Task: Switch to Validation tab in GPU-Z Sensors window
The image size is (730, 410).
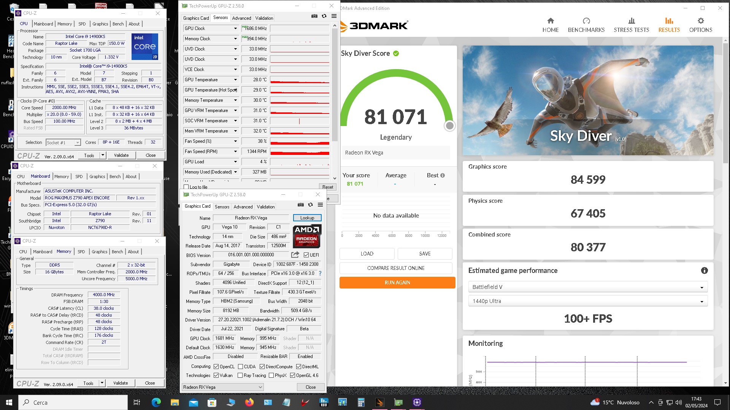Action: pyautogui.click(x=264, y=18)
